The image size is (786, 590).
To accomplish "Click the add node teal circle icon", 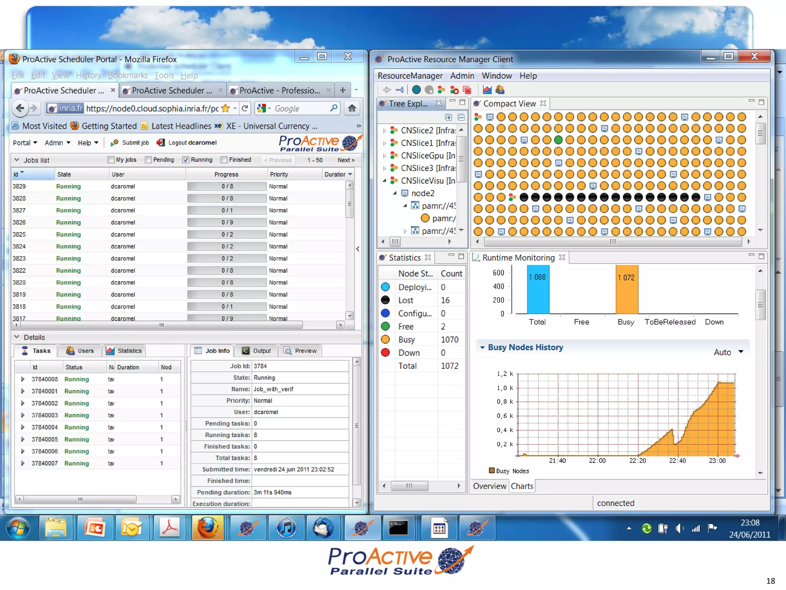I will tap(416, 90).
